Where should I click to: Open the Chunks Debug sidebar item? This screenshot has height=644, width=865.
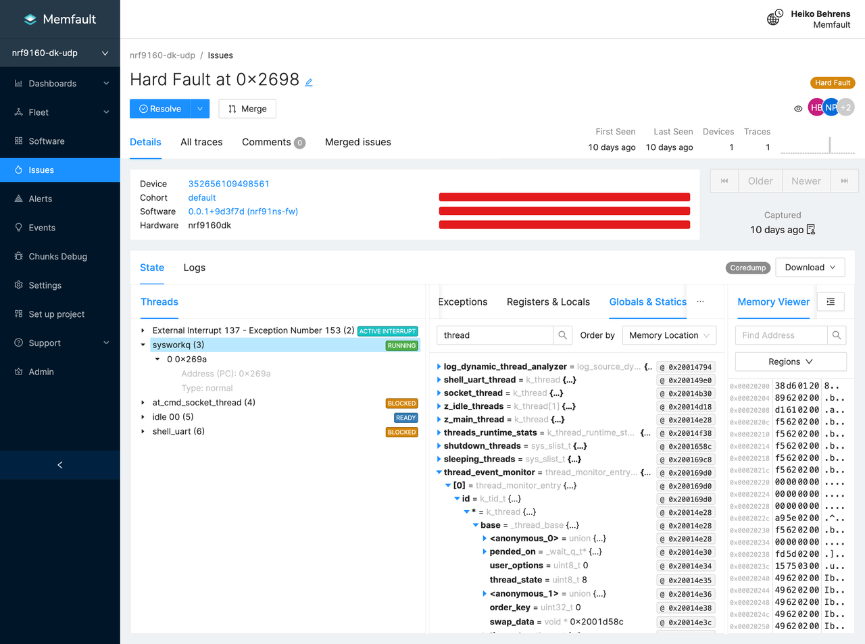(x=58, y=257)
